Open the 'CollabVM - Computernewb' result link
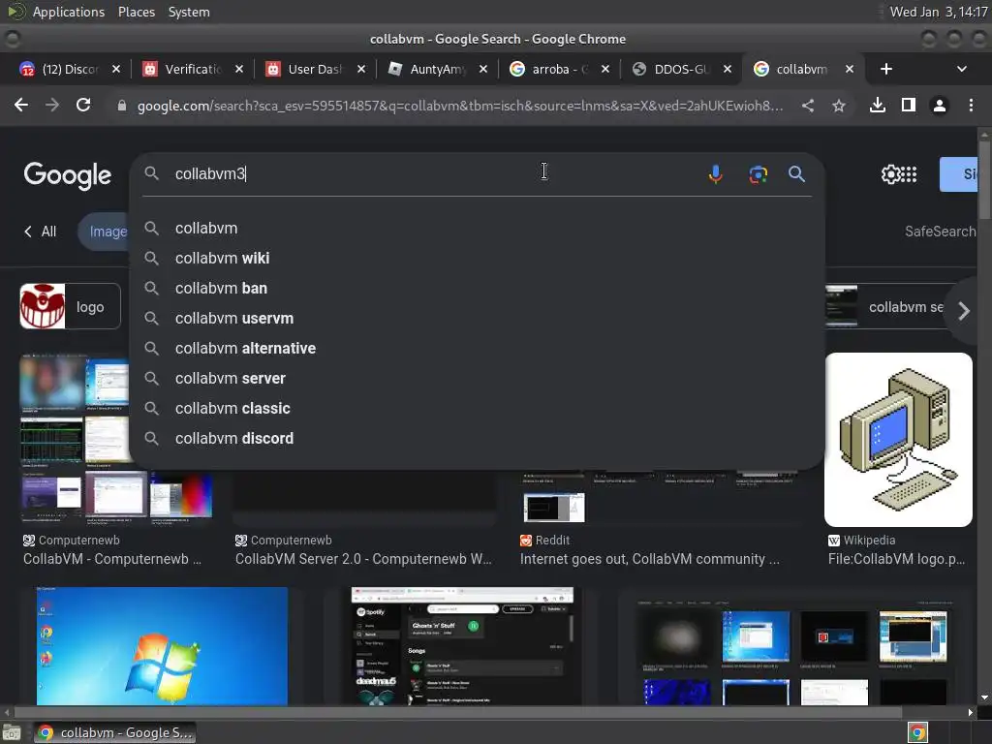Image resolution: width=992 pixels, height=744 pixels. [112, 559]
